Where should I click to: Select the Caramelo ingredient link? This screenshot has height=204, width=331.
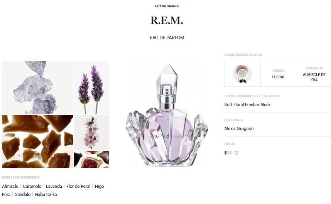tap(32, 186)
